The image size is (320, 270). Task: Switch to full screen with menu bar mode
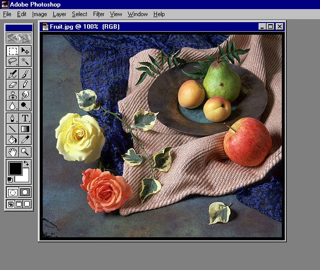19,204
